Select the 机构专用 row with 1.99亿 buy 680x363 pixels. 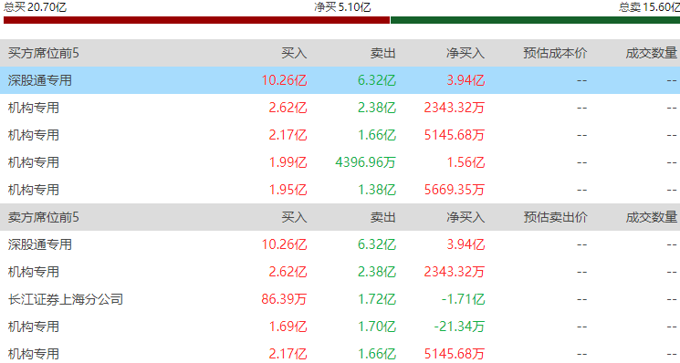(340, 162)
